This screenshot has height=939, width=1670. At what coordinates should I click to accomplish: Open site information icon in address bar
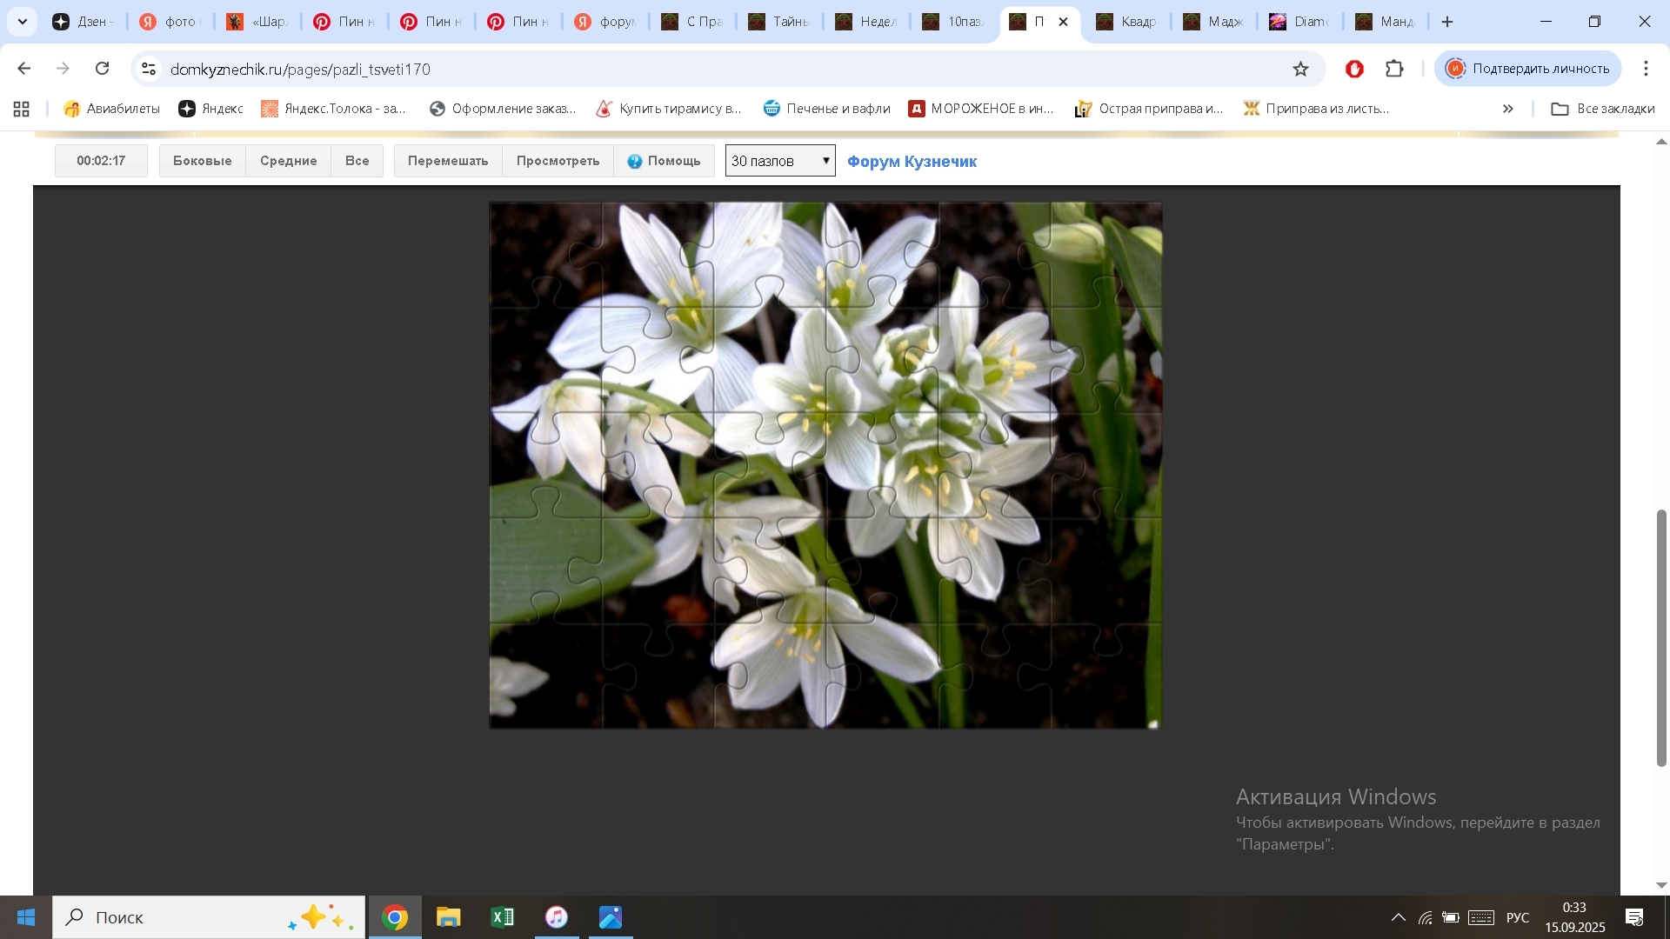[x=149, y=69]
